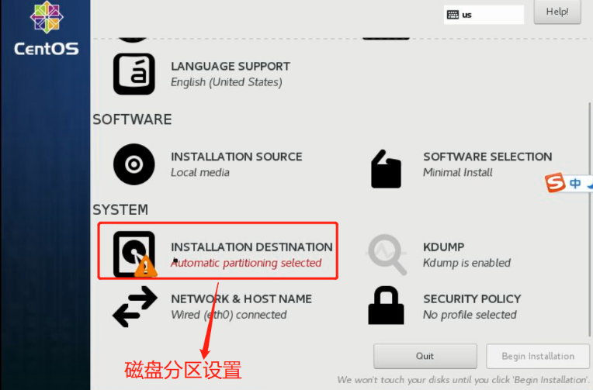The width and height of the screenshot is (593, 390).
Task: Click the Installation Source disc icon
Action: (x=134, y=164)
